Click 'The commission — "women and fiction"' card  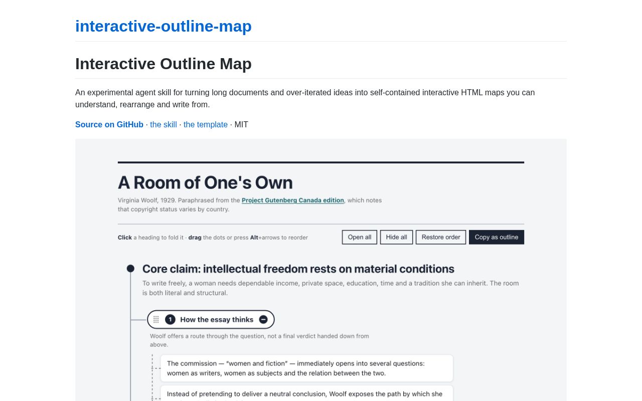tap(307, 368)
